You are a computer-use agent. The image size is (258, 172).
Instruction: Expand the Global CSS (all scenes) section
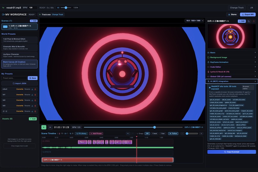tap(231, 76)
